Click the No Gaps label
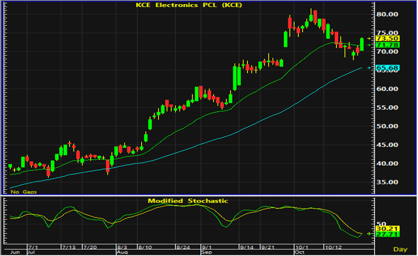The image size is (418, 256). coord(23,192)
